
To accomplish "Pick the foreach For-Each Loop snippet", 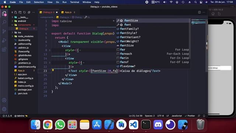I will click(x=153, y=54).
